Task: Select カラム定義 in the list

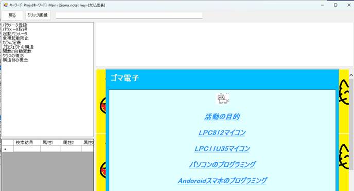Action: click(x=12, y=42)
